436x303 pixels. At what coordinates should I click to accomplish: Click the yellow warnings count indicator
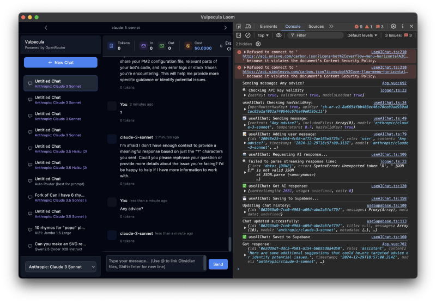pyautogui.click(x=368, y=27)
